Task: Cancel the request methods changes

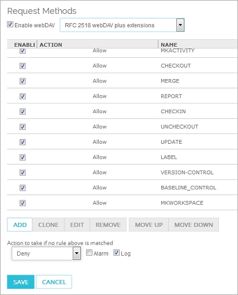Action: click(54, 282)
